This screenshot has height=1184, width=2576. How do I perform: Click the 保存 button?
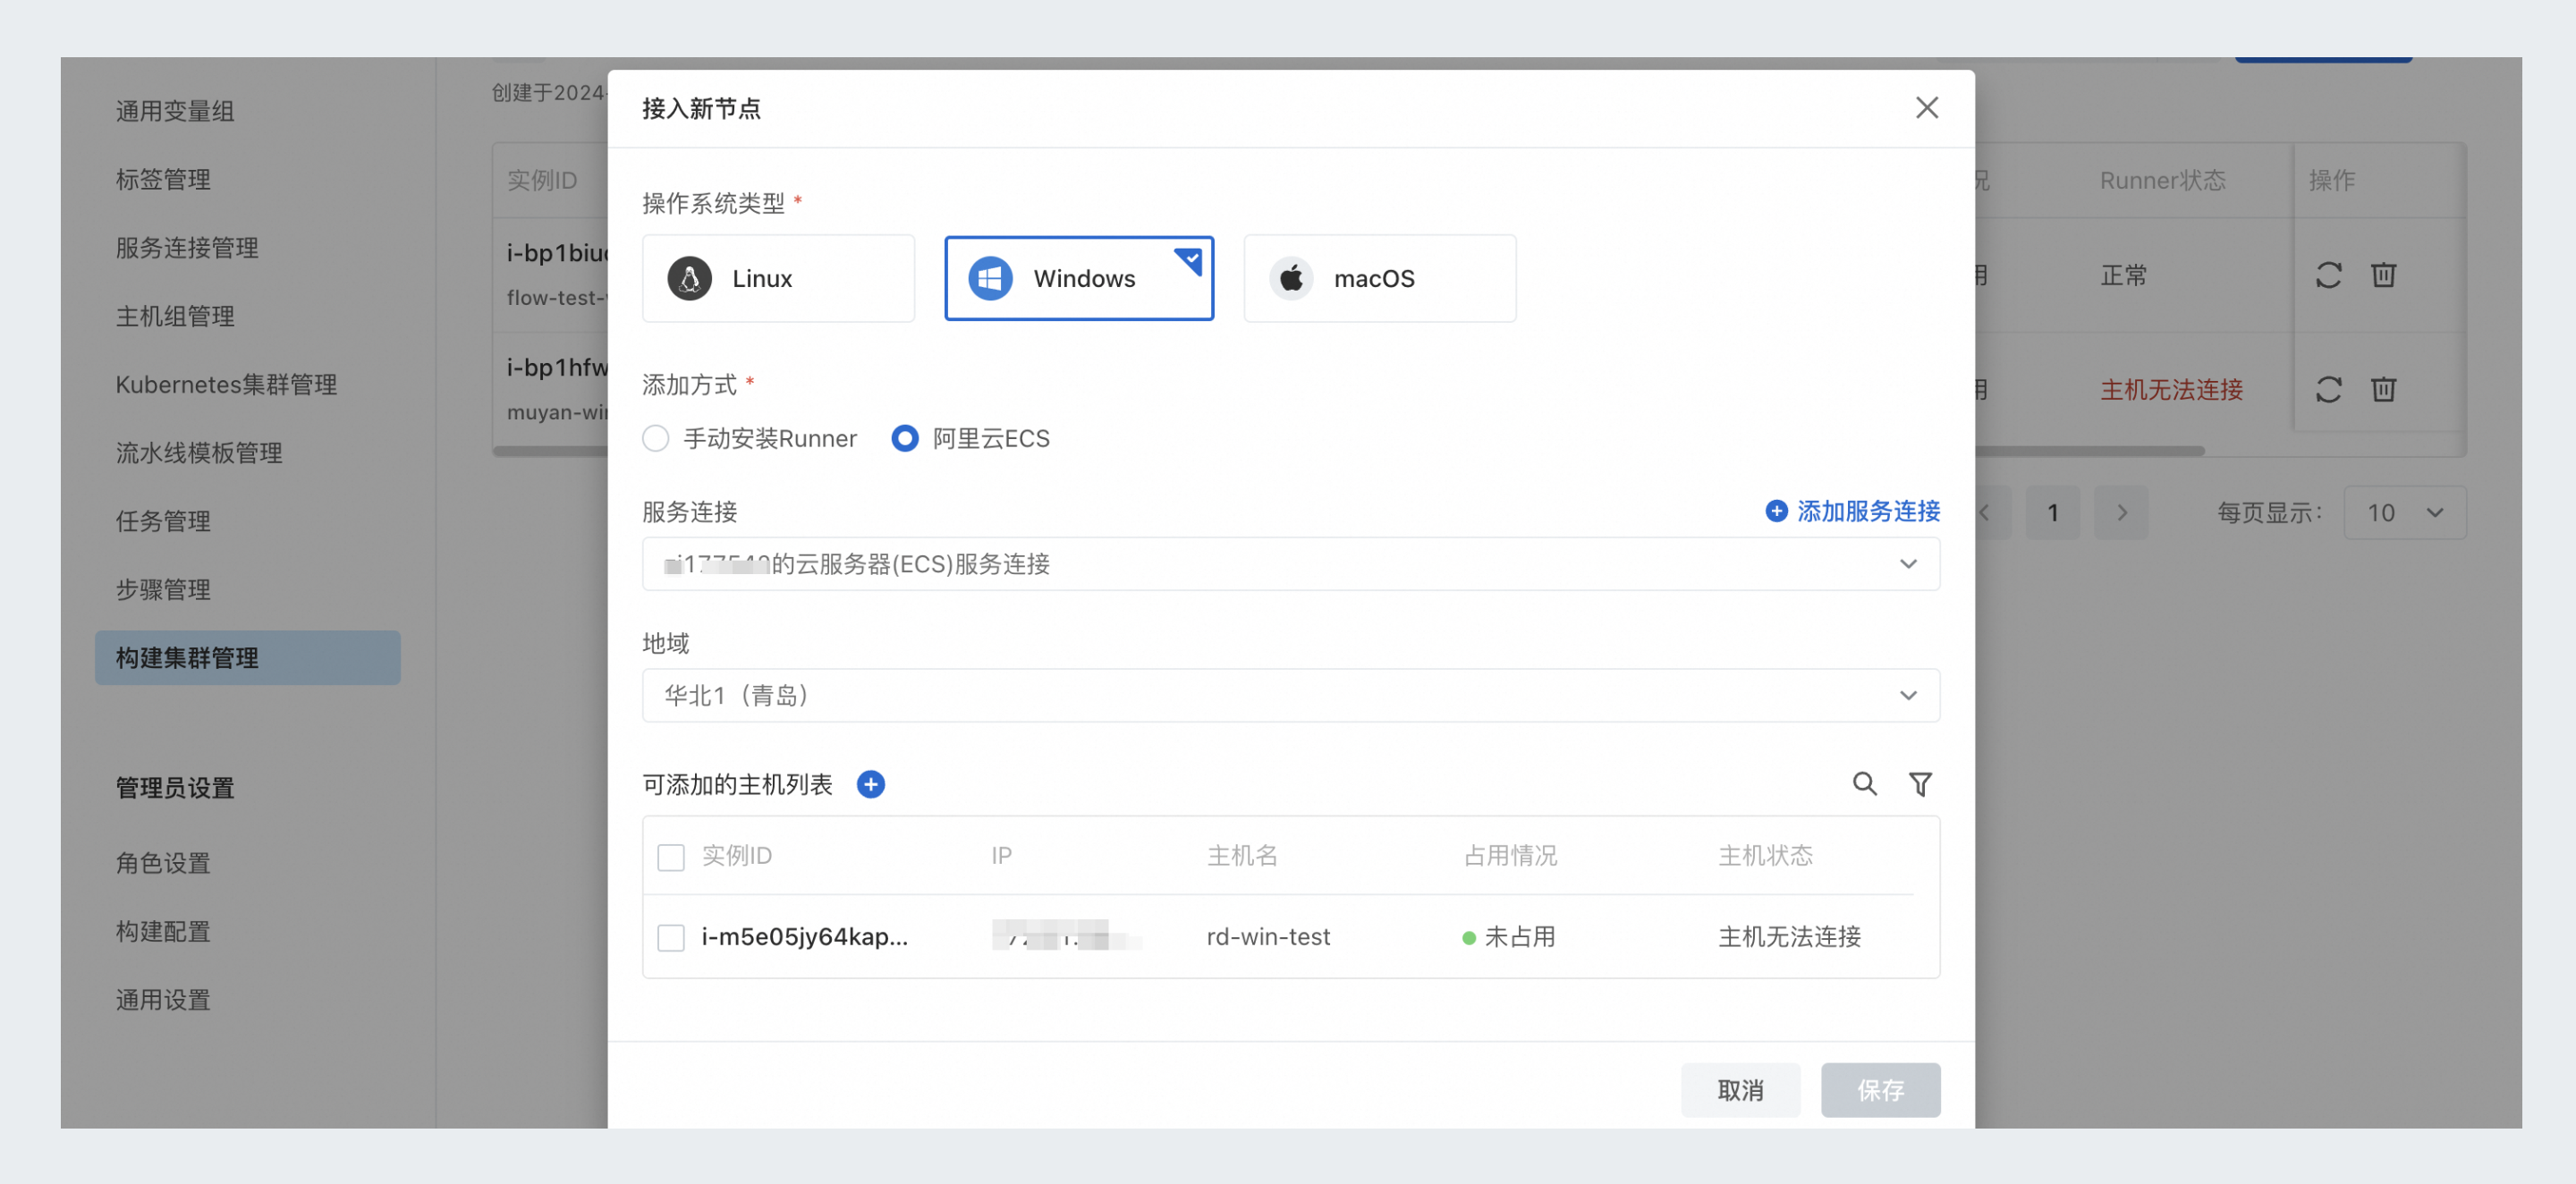1880,1090
